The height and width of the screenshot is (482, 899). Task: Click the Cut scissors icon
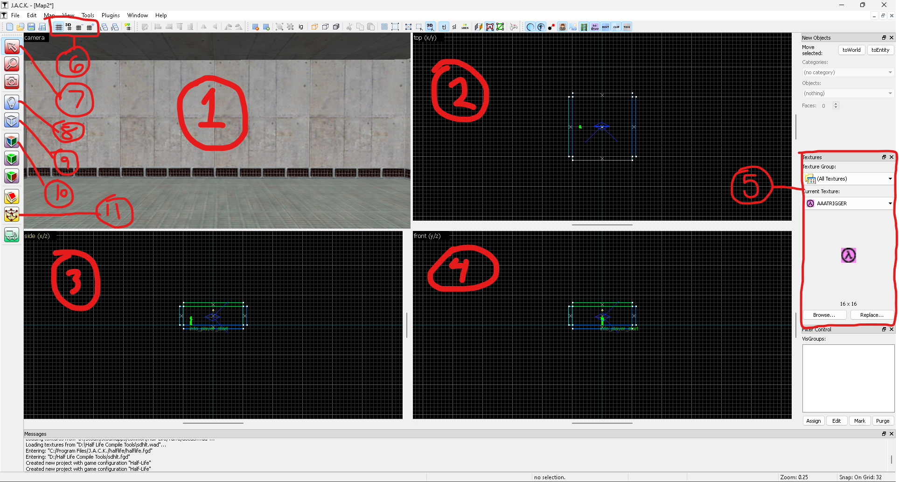click(x=349, y=27)
